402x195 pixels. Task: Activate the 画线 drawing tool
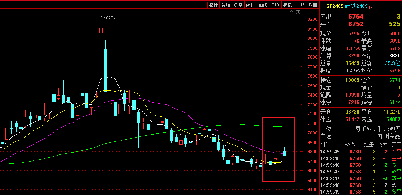coord(263,5)
